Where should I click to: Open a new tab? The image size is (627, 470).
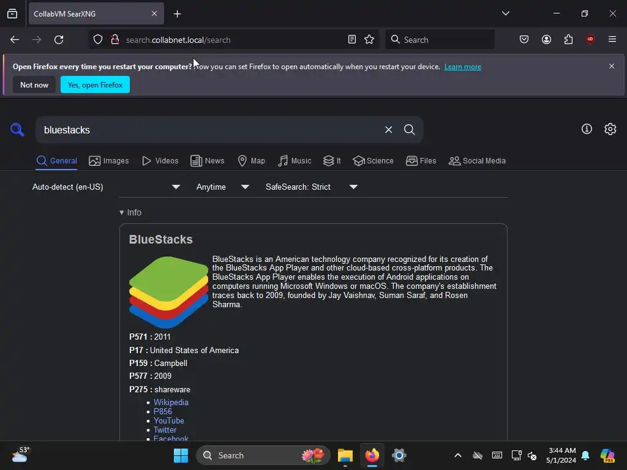(177, 14)
